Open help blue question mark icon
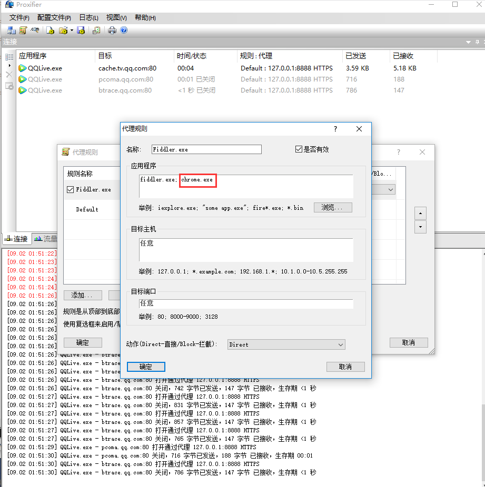The width and height of the screenshot is (485, 487). click(124, 30)
